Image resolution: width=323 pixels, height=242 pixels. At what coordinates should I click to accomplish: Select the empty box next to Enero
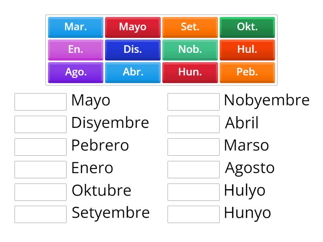pyautogui.click(x=40, y=169)
